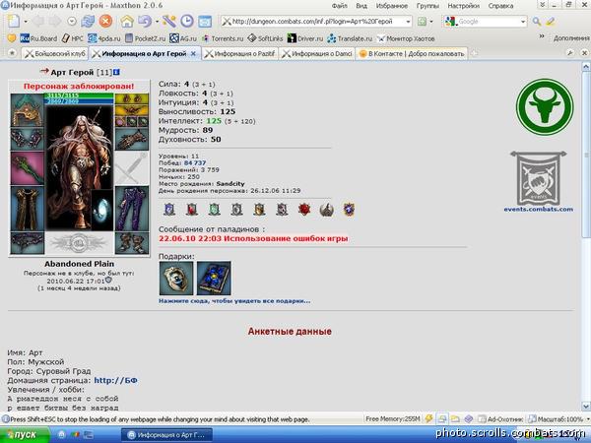Open the PocketZ.ru bookmark

tap(145, 38)
